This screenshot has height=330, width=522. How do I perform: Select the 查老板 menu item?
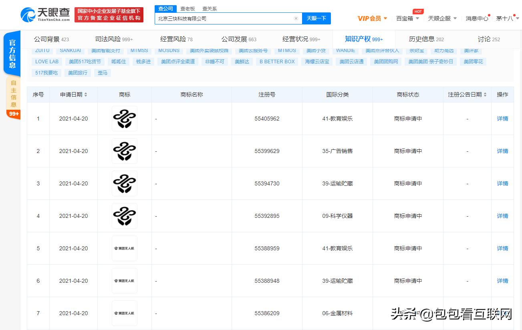coord(187,8)
